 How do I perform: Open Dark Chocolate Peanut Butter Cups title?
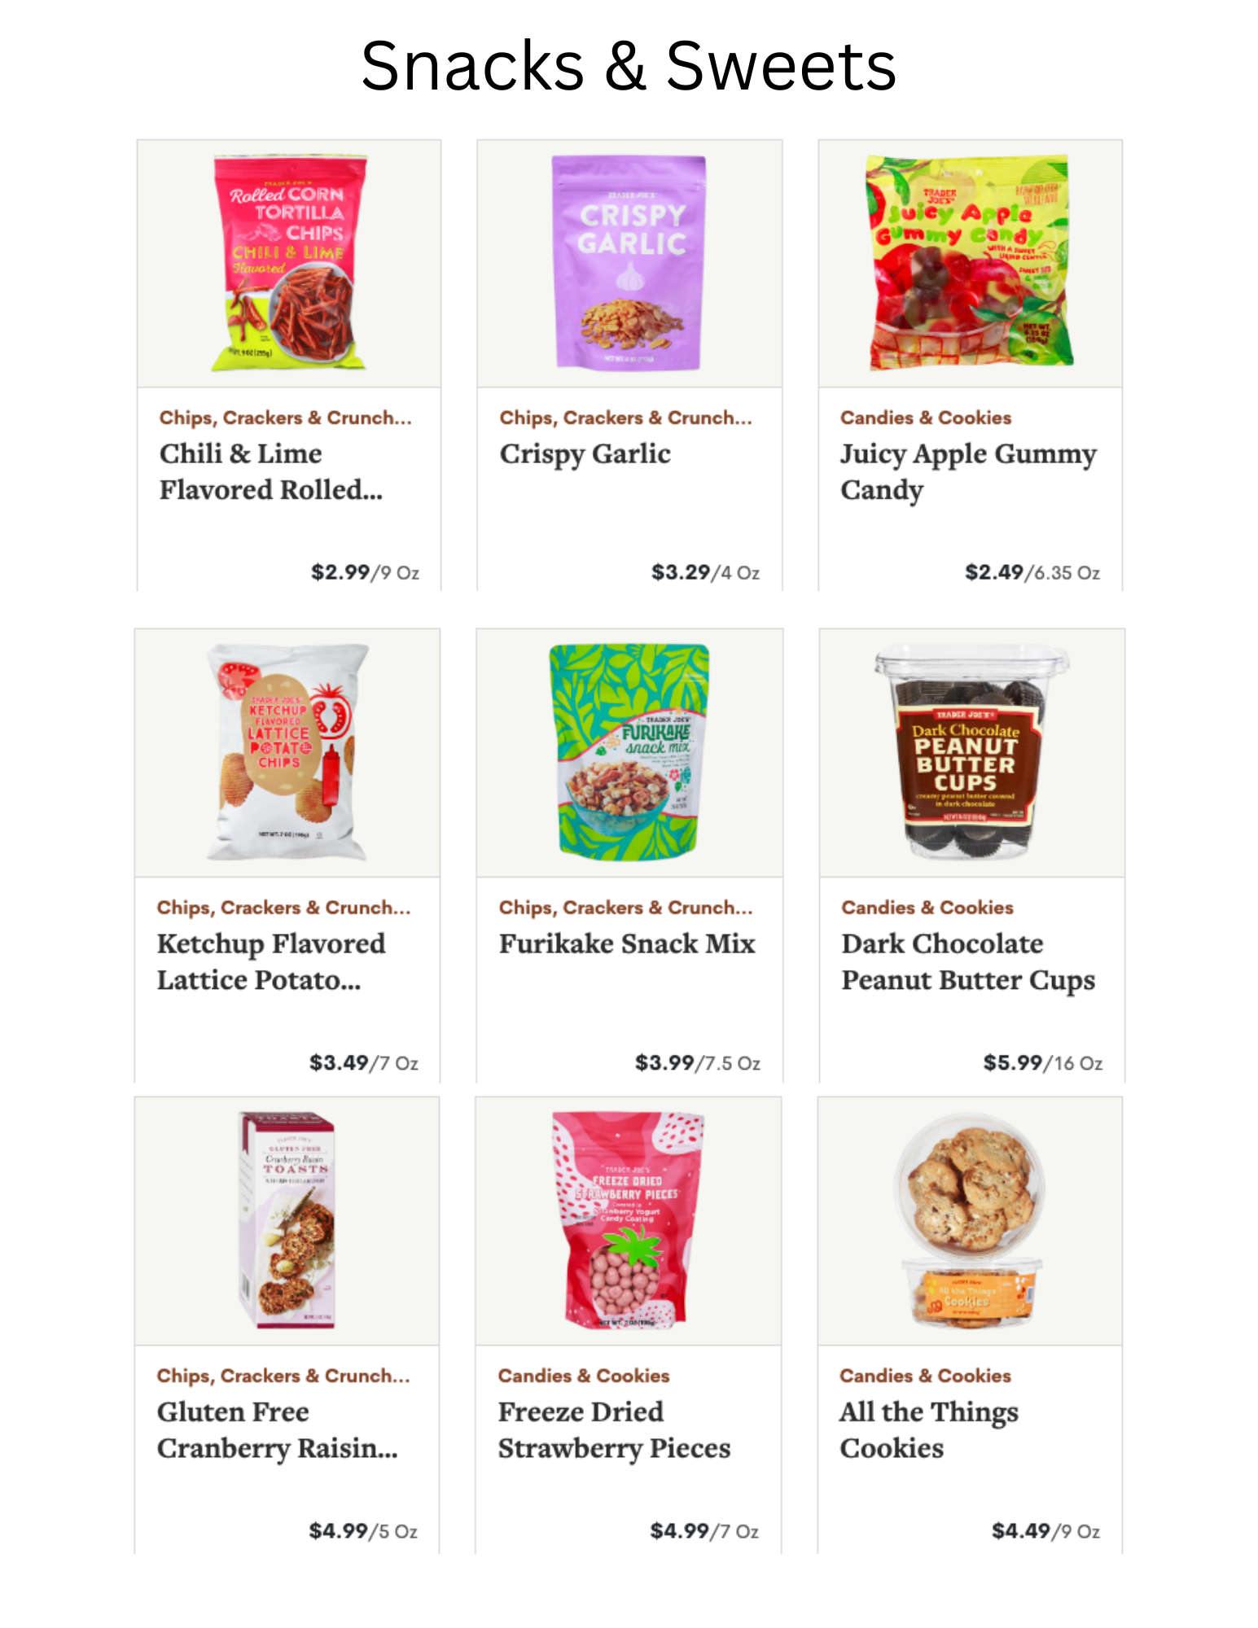pos(968,962)
